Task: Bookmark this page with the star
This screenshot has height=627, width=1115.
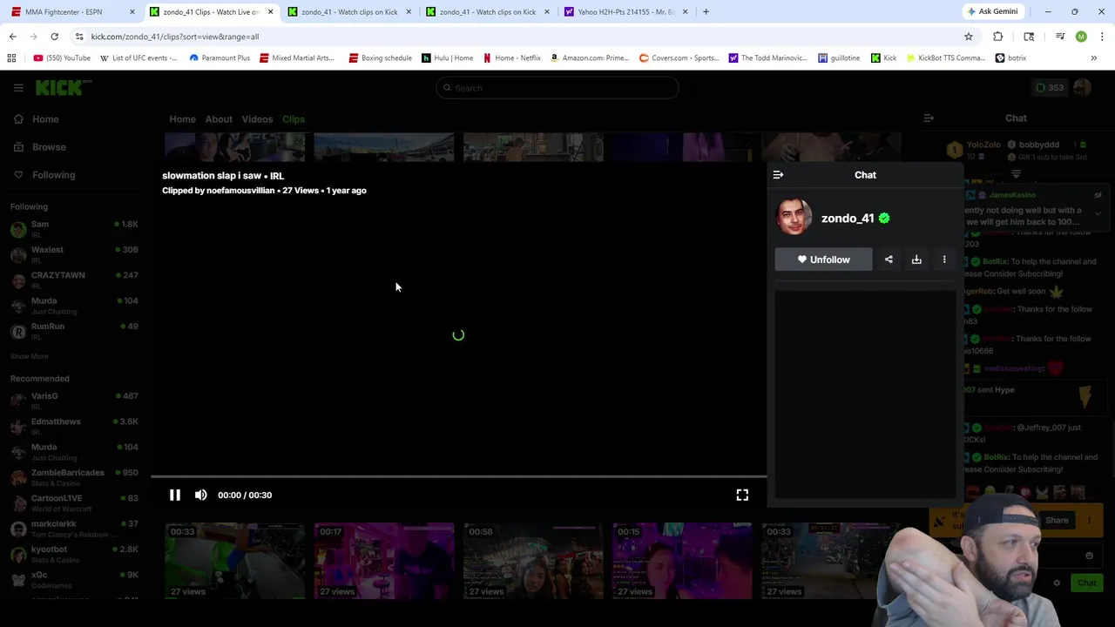Action: pyautogui.click(x=968, y=37)
